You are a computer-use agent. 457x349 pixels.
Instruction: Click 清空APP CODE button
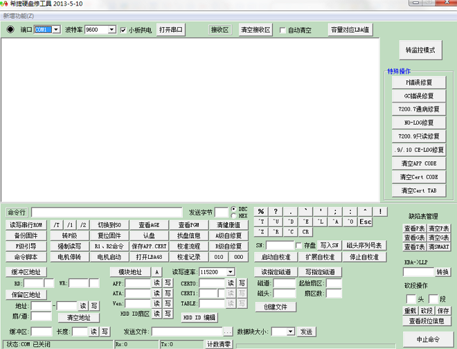pyautogui.click(x=419, y=163)
